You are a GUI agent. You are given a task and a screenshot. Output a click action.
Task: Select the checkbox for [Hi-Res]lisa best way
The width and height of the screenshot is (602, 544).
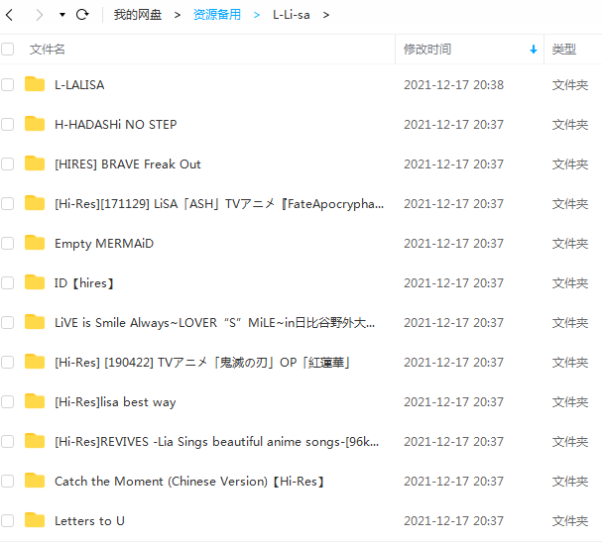7,401
